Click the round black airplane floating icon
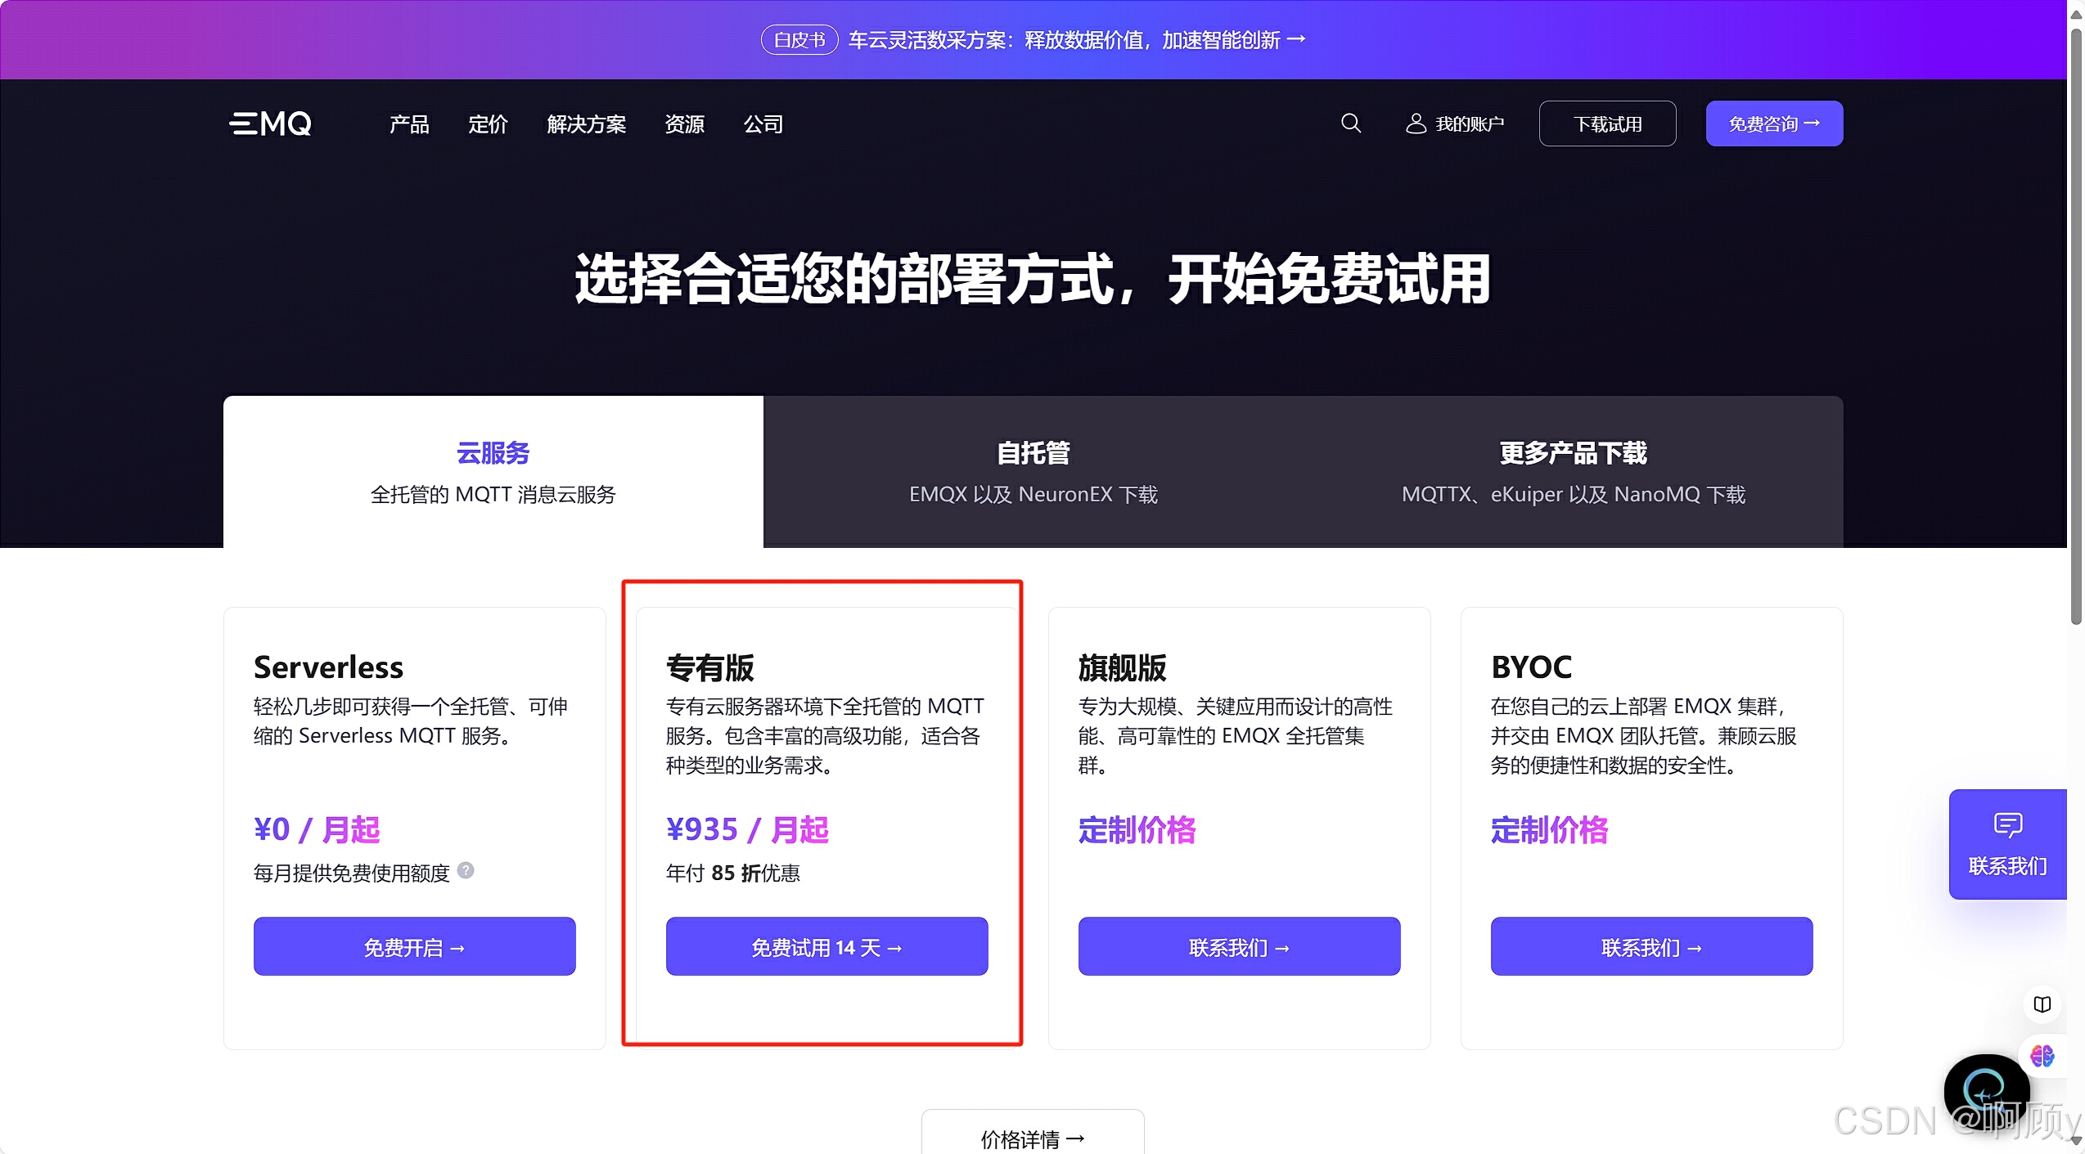This screenshot has height=1154, width=2085. (x=1985, y=1090)
